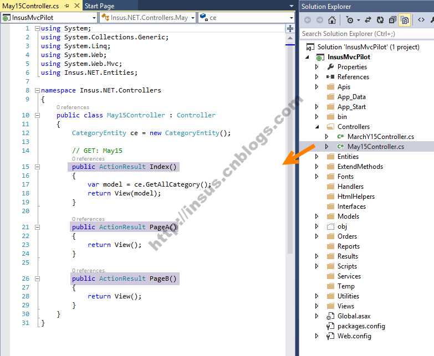The image size is (434, 356).
Task: Click the View Code angle-brackets icon
Action: [421, 20]
